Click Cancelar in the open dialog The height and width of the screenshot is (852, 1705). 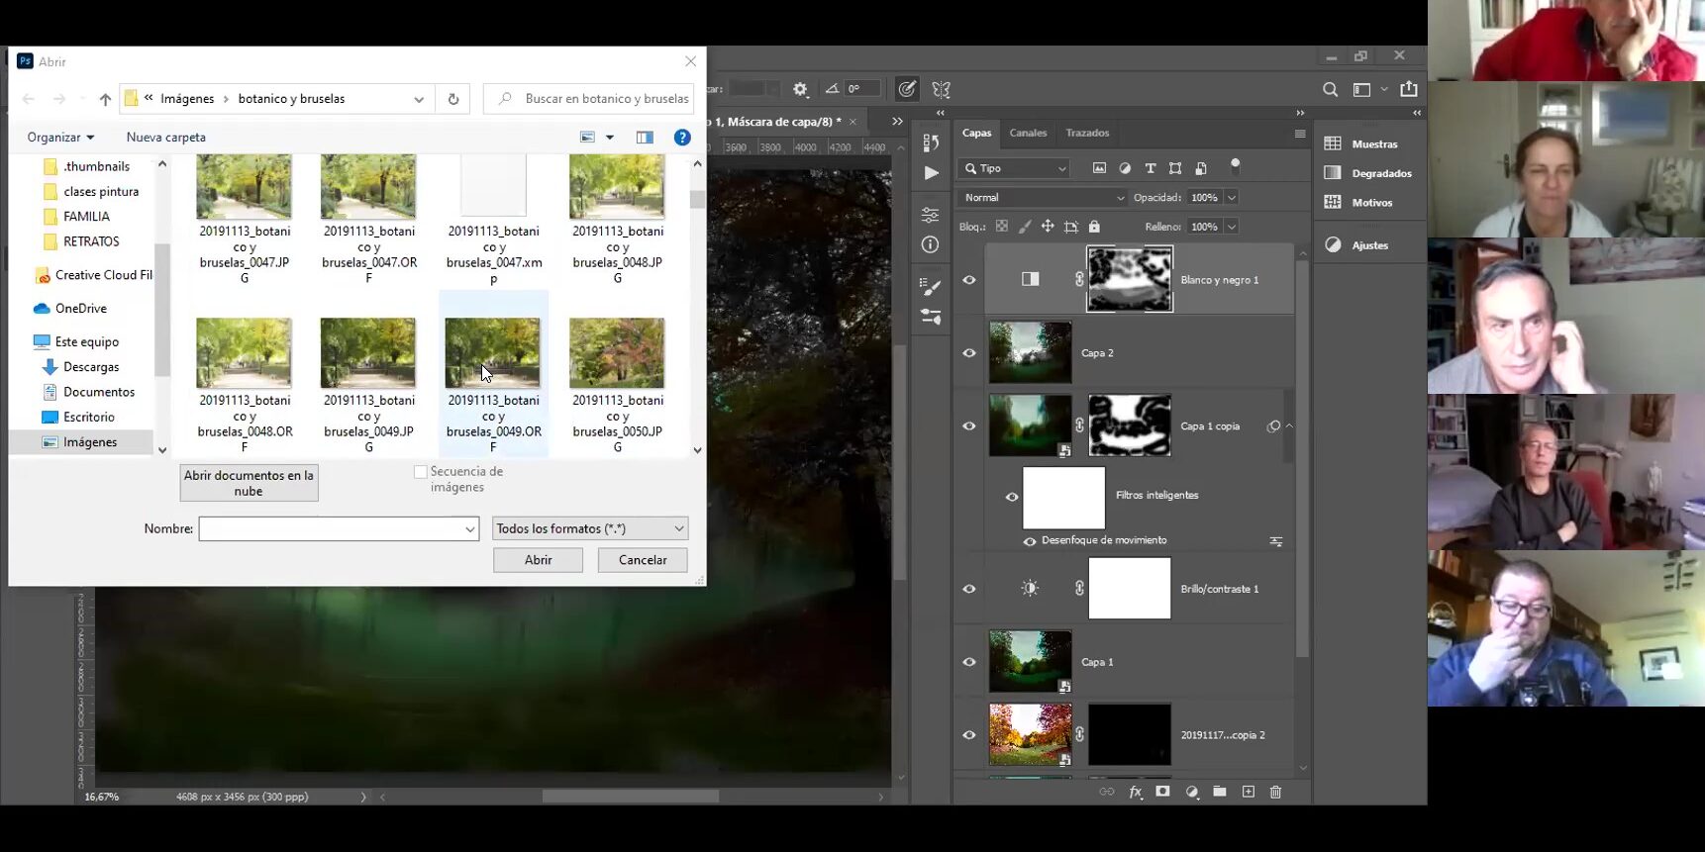pyautogui.click(x=643, y=560)
